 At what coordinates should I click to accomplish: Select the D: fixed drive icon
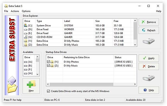pos(26,29)
